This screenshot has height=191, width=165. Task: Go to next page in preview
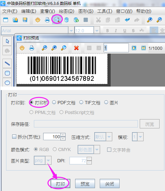point(134,48)
